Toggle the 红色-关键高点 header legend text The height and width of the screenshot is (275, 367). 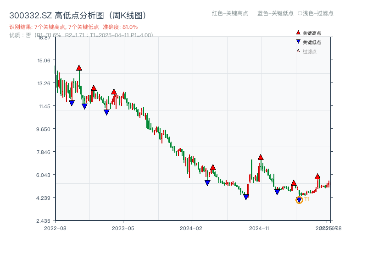(230, 13)
